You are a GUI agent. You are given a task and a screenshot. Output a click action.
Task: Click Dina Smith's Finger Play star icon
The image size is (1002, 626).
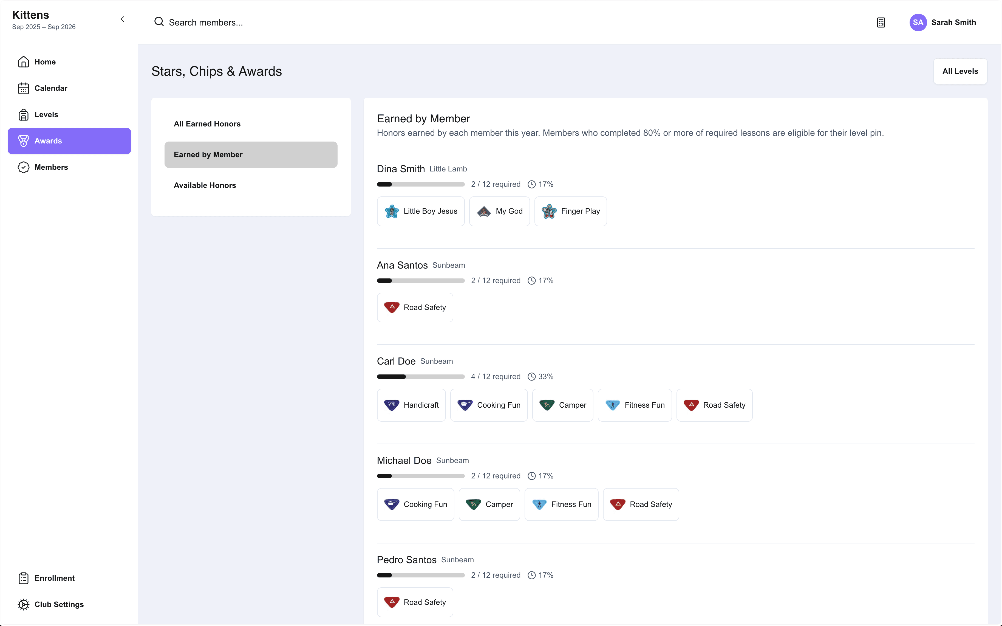click(549, 211)
